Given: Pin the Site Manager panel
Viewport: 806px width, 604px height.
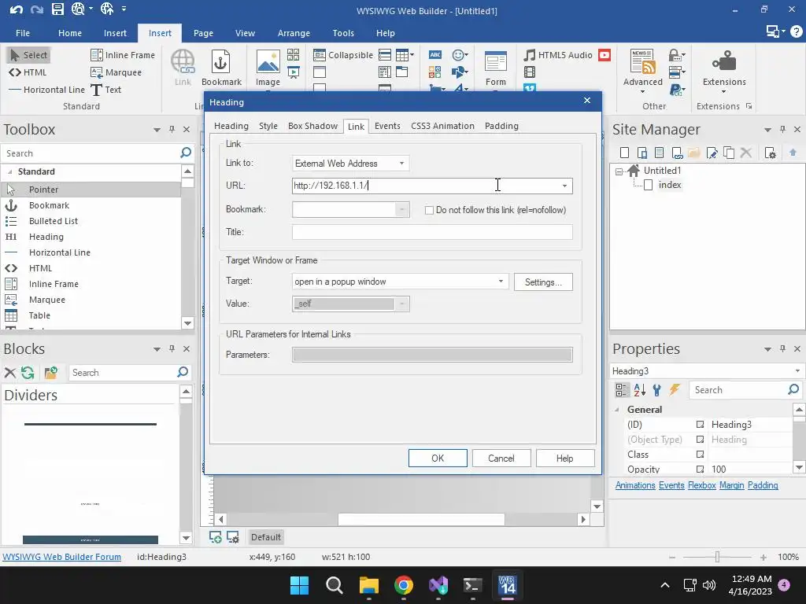Looking at the screenshot, I should [x=782, y=130].
